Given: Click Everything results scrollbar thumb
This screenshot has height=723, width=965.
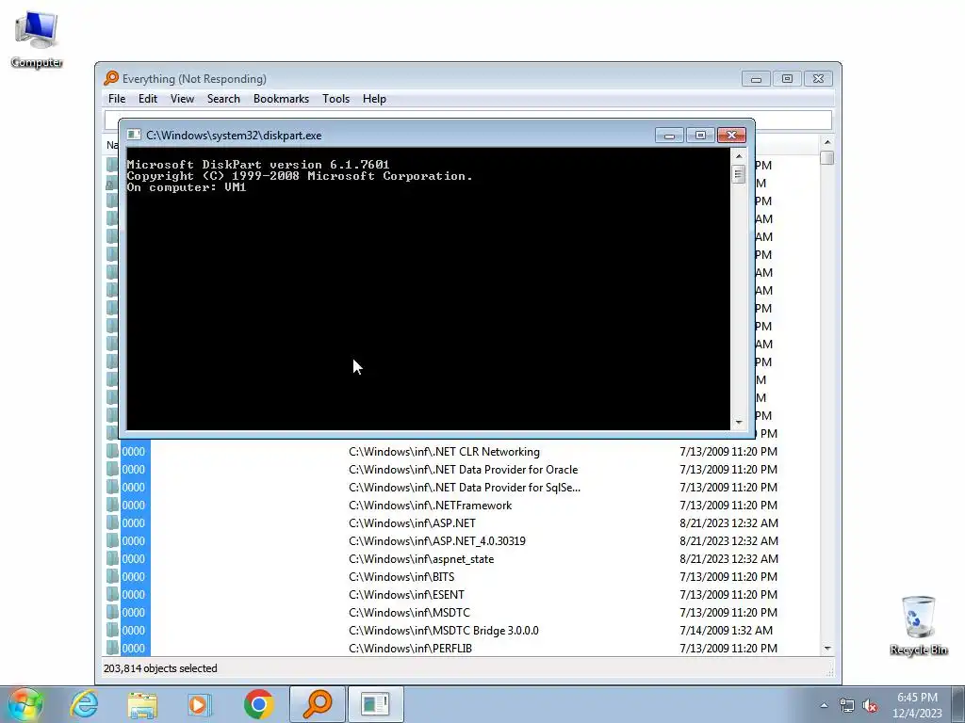Looking at the screenshot, I should (827, 158).
